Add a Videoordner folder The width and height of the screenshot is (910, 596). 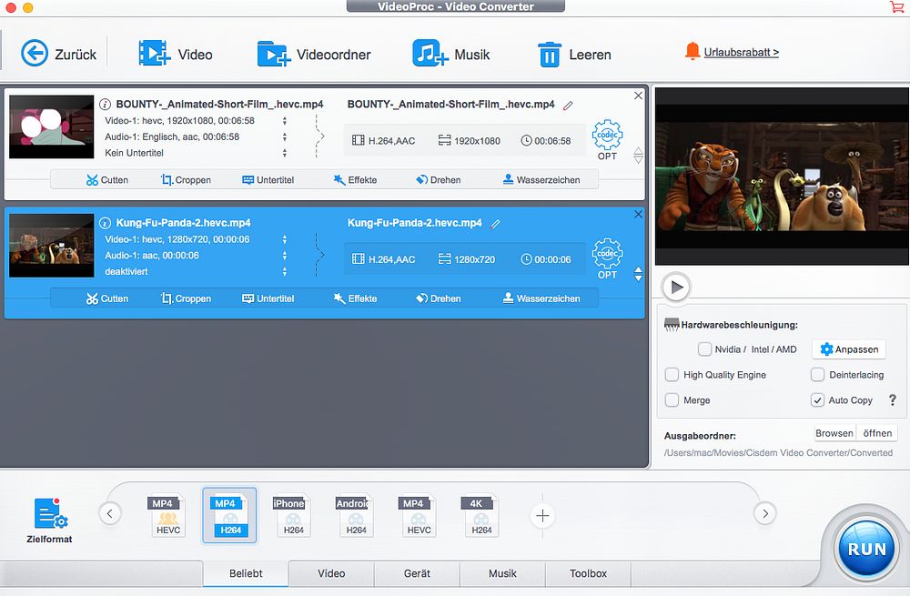273,54
